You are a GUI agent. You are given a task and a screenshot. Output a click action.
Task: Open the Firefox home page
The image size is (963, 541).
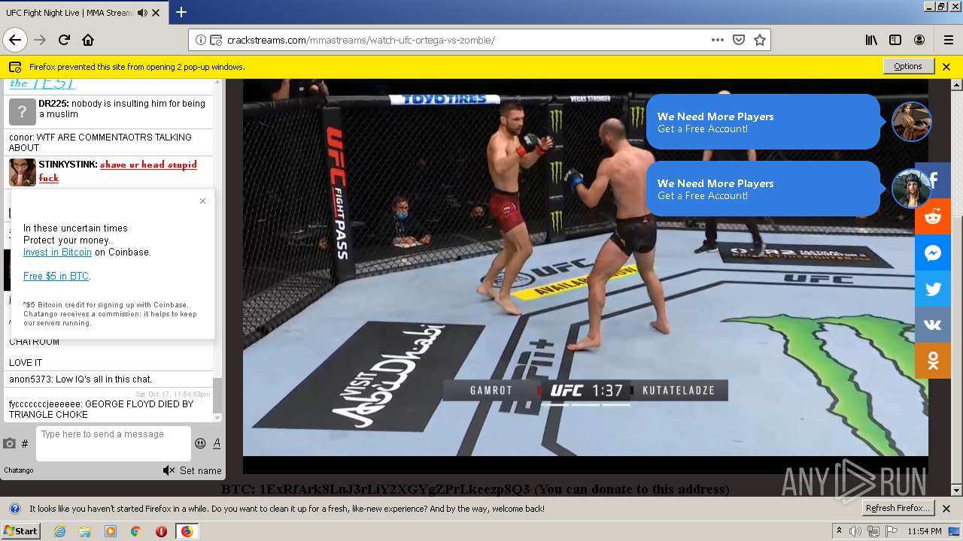88,40
